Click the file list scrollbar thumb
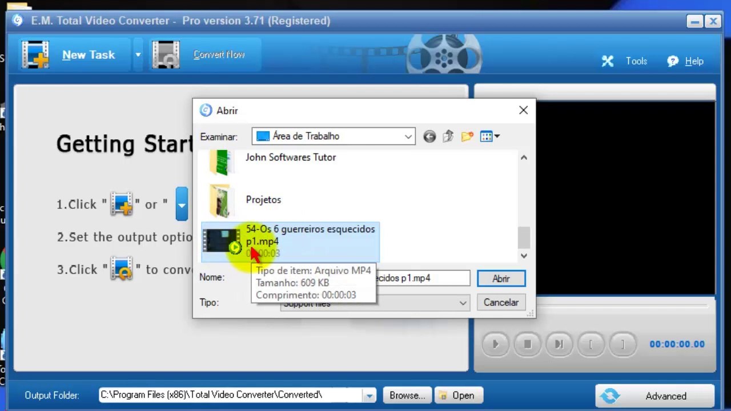The height and width of the screenshot is (411, 731). click(524, 237)
